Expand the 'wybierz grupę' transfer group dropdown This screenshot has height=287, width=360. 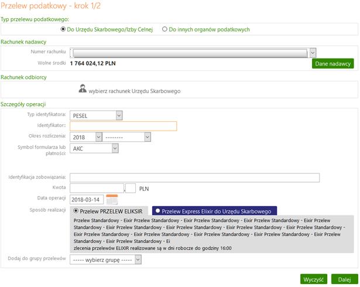105,259
